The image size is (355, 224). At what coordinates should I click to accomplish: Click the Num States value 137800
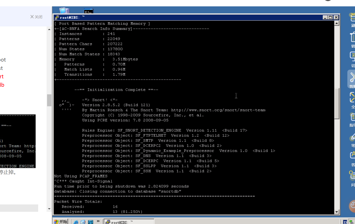[115, 49]
